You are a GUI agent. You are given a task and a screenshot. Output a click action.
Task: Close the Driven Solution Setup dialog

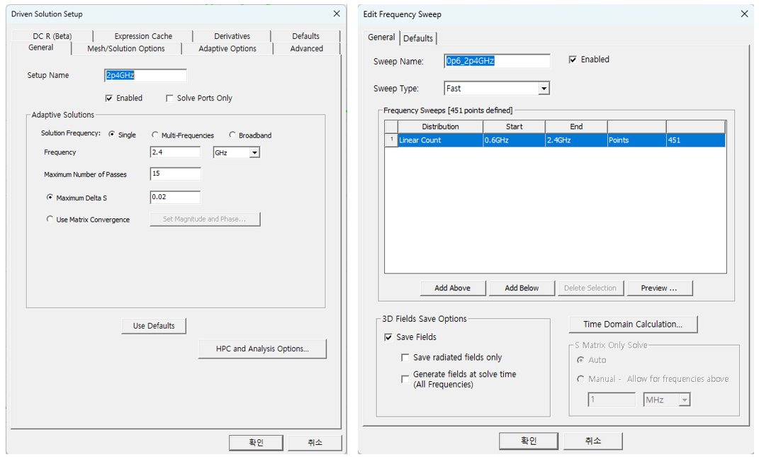[337, 13]
